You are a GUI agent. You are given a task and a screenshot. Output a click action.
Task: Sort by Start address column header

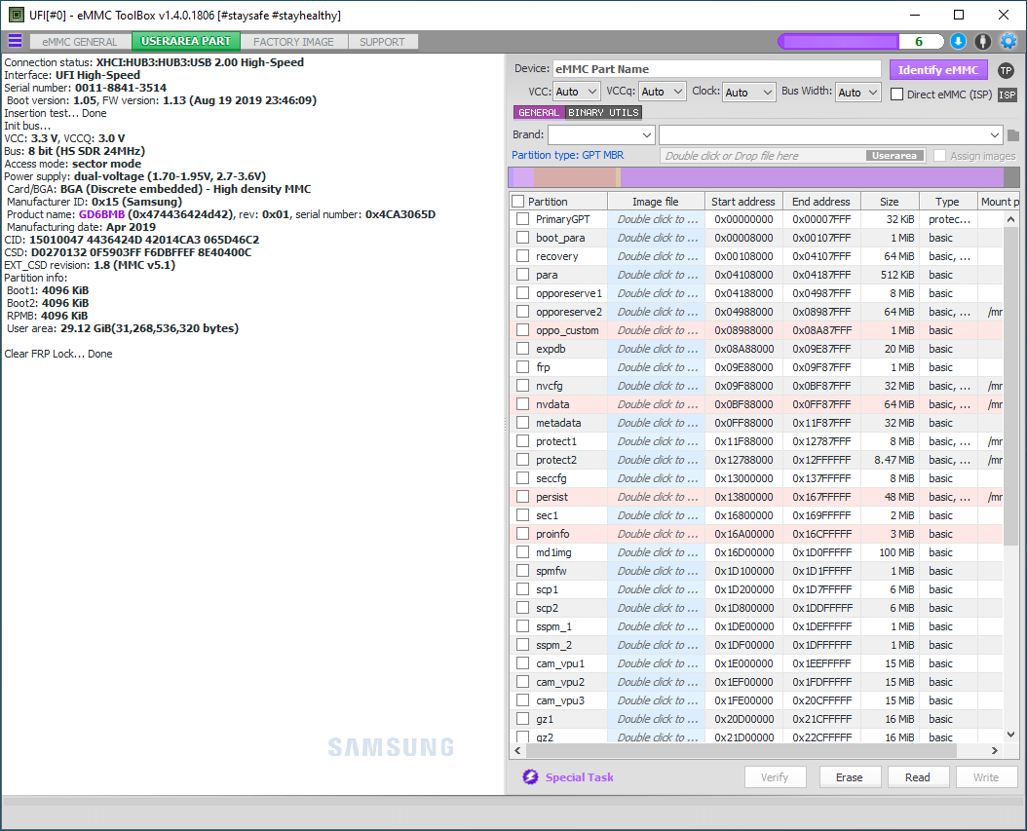click(x=742, y=202)
